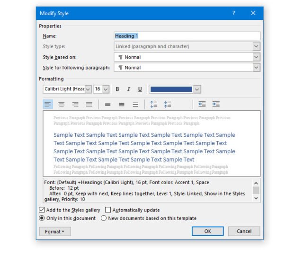Image resolution: width=303 pixels, height=255 pixels.
Task: Click the Name field with Heading 1
Action: coord(187,36)
